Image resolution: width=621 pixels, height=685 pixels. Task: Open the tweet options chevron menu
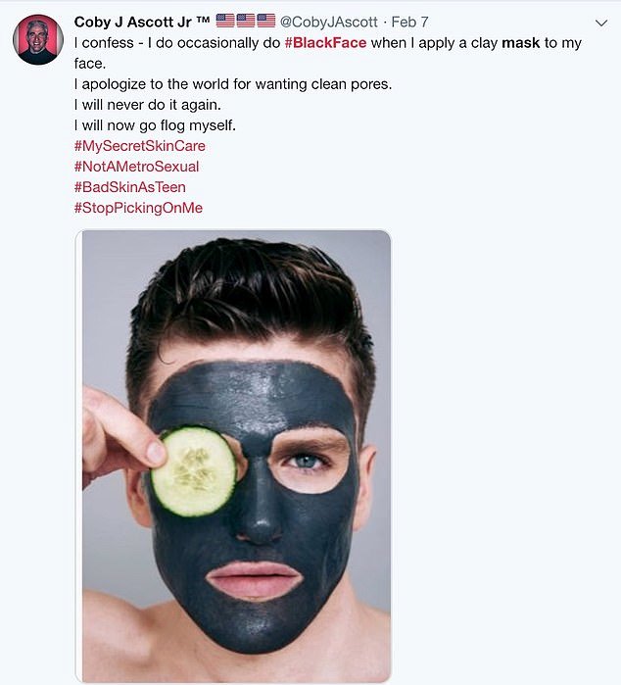point(601,24)
